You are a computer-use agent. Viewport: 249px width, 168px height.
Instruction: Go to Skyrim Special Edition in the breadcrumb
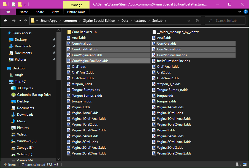pos(99,21)
